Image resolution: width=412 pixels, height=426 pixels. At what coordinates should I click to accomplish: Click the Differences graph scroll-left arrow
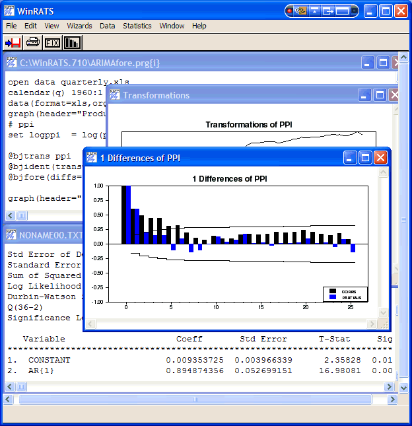(90, 324)
